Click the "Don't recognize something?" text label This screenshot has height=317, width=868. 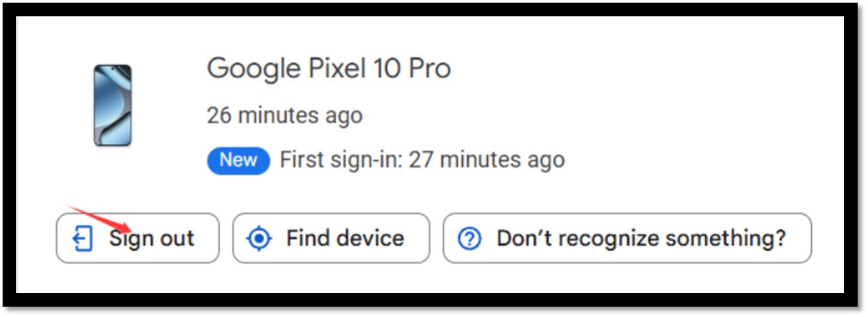coord(641,238)
